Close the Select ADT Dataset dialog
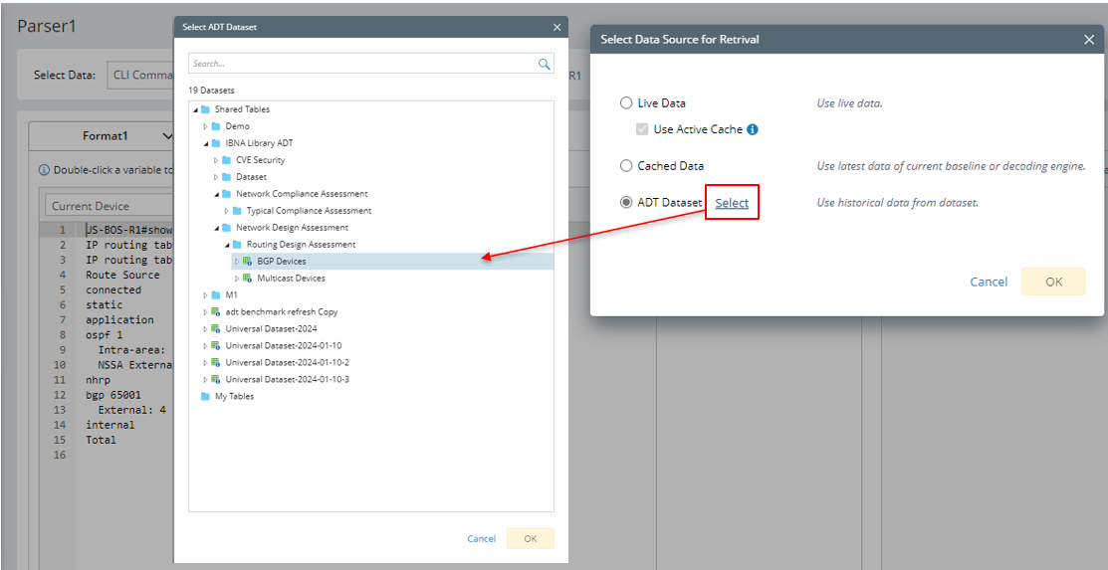The image size is (1108, 570). click(x=556, y=28)
